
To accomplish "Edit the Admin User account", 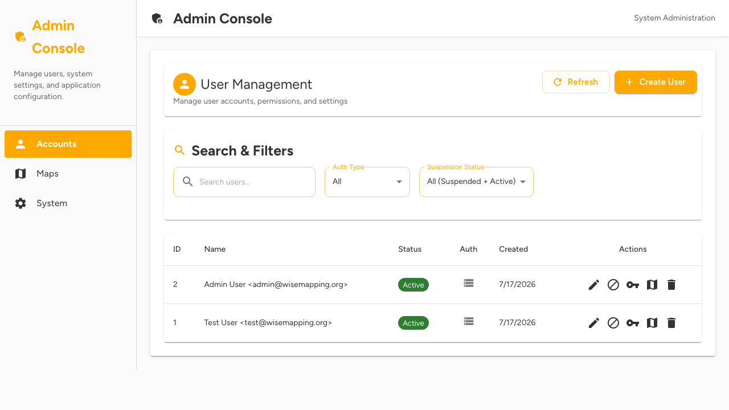I will pos(594,285).
